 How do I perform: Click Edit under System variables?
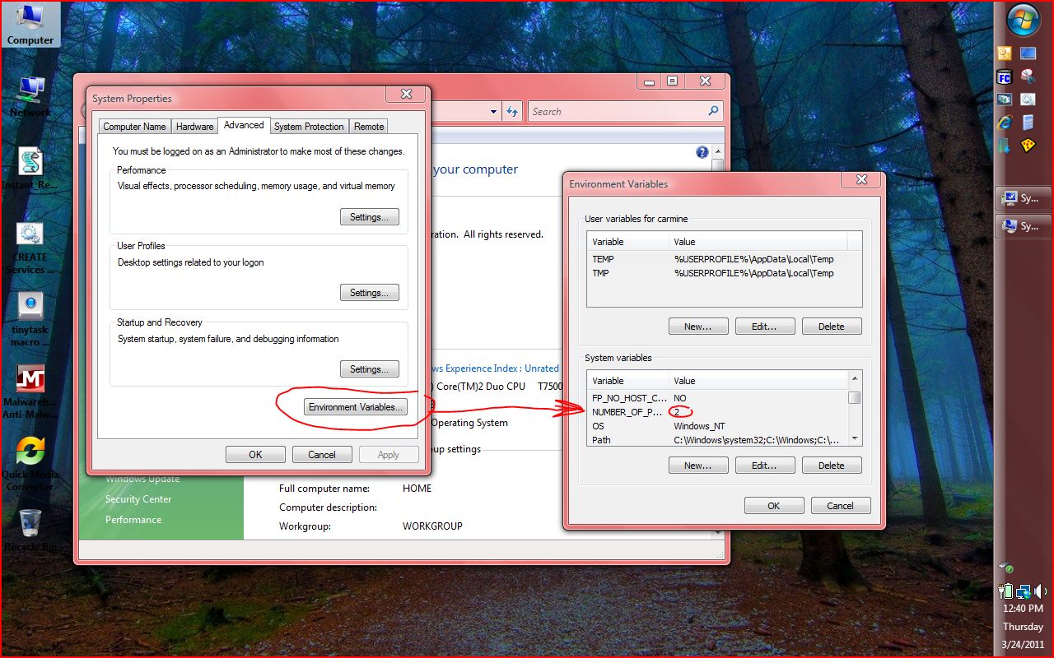point(765,466)
